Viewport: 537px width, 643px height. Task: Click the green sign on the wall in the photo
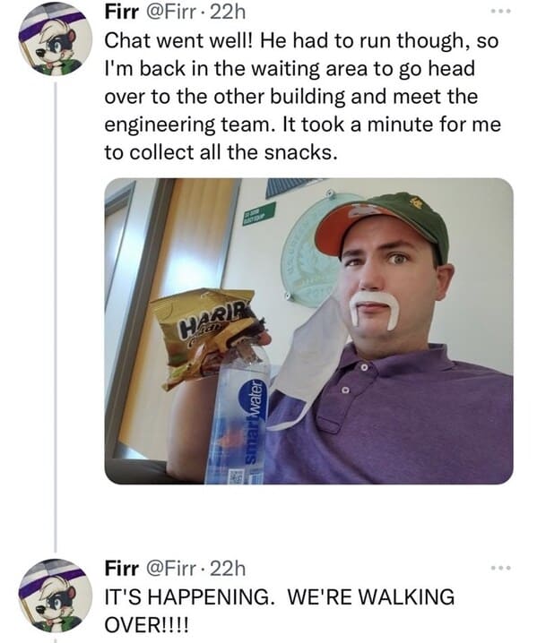coord(259,214)
